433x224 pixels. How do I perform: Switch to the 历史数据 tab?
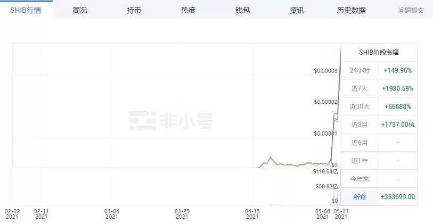352,11
